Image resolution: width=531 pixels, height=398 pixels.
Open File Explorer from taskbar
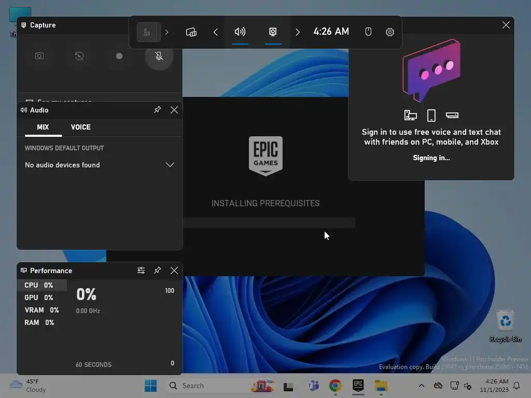click(381, 386)
